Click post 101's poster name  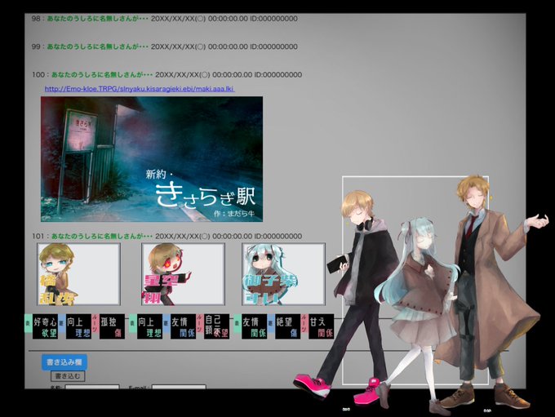(102, 236)
